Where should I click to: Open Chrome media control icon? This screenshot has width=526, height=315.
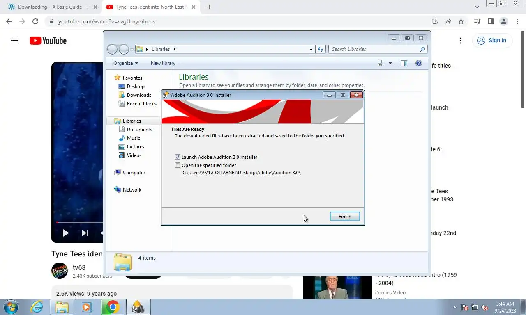click(477, 21)
